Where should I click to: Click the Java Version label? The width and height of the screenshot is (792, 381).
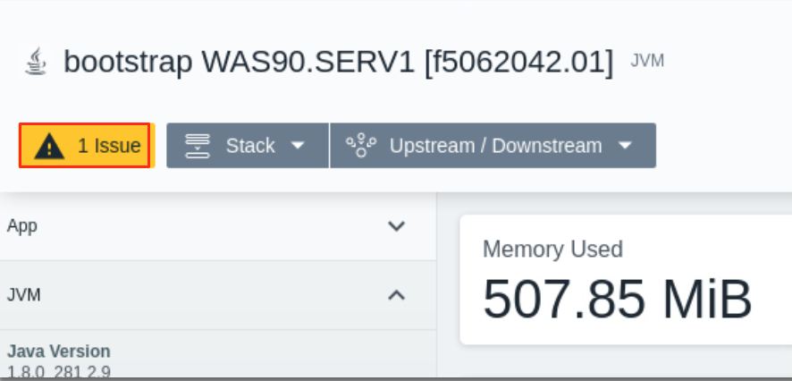point(59,351)
